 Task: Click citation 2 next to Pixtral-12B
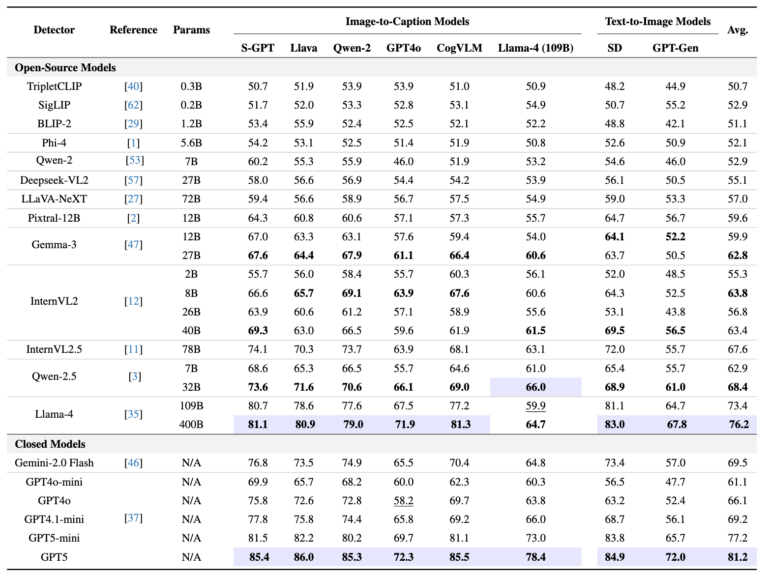click(133, 218)
